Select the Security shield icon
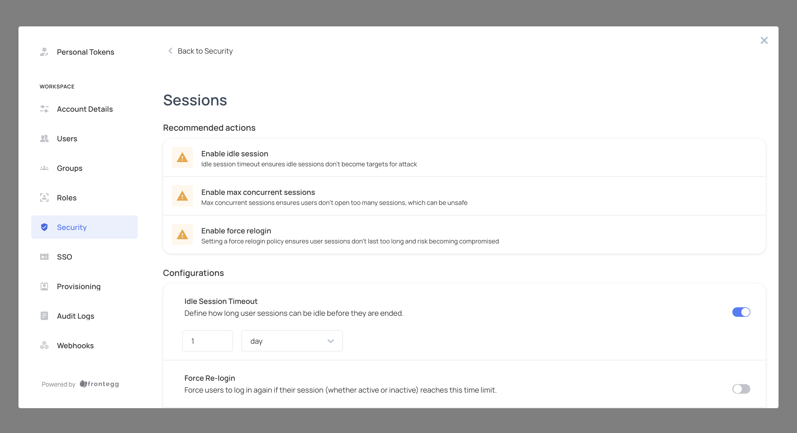Screen dimensions: 797x433 click(44, 227)
